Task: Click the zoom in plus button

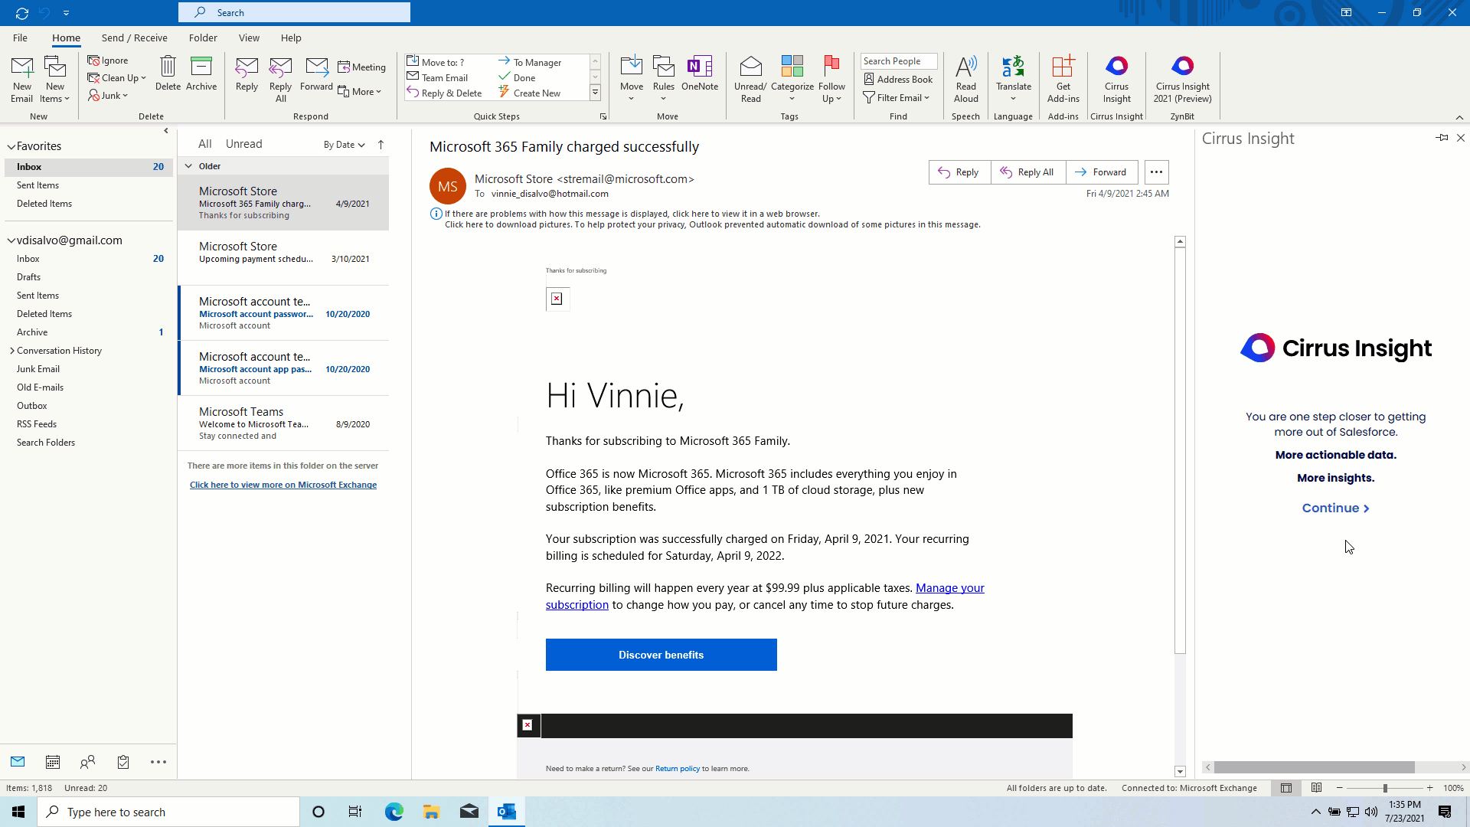Action: click(x=1429, y=788)
